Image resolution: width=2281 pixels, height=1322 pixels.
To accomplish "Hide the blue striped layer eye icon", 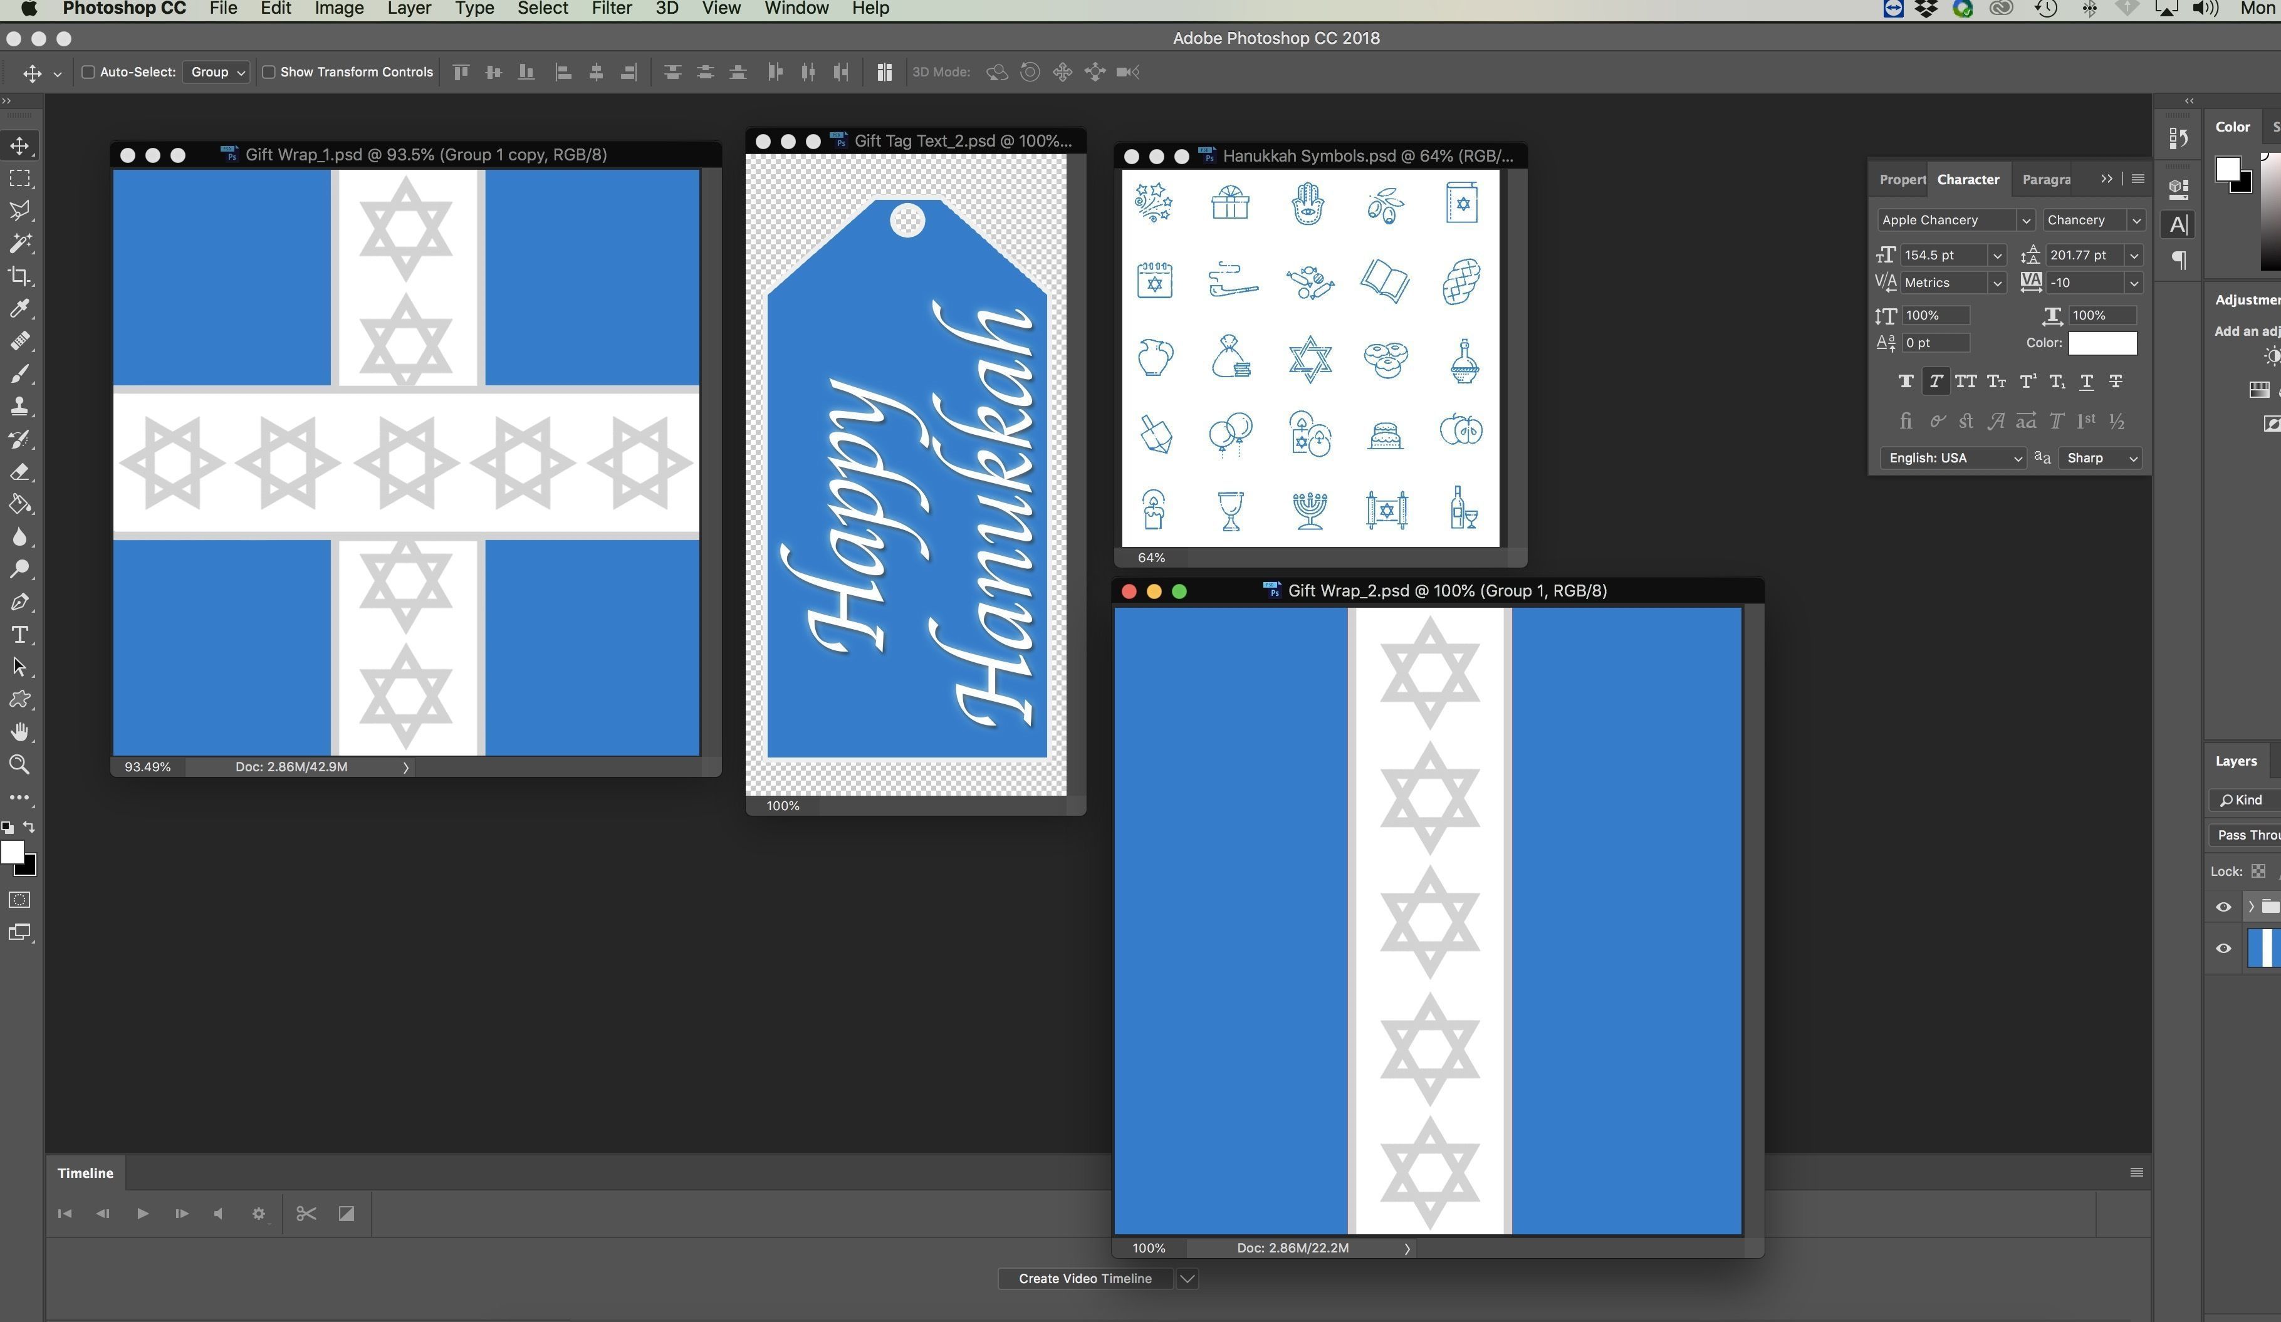I will click(2223, 949).
